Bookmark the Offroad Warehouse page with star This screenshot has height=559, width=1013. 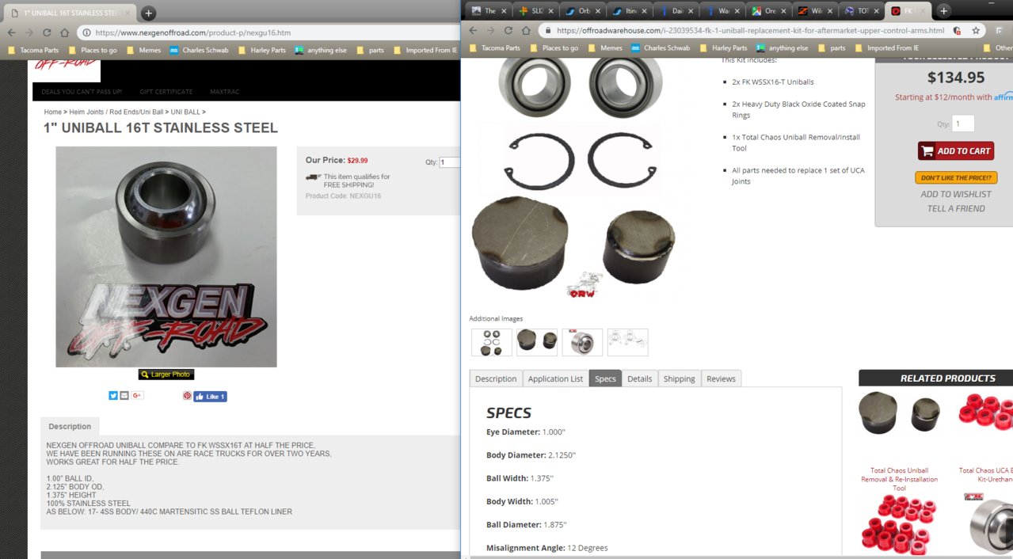click(977, 30)
